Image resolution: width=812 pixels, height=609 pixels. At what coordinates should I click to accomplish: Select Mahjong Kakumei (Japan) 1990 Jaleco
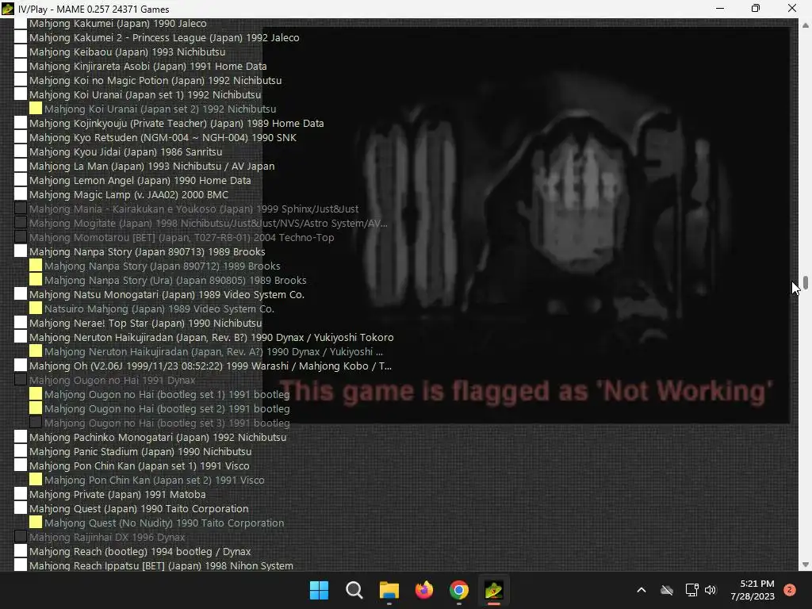118,23
